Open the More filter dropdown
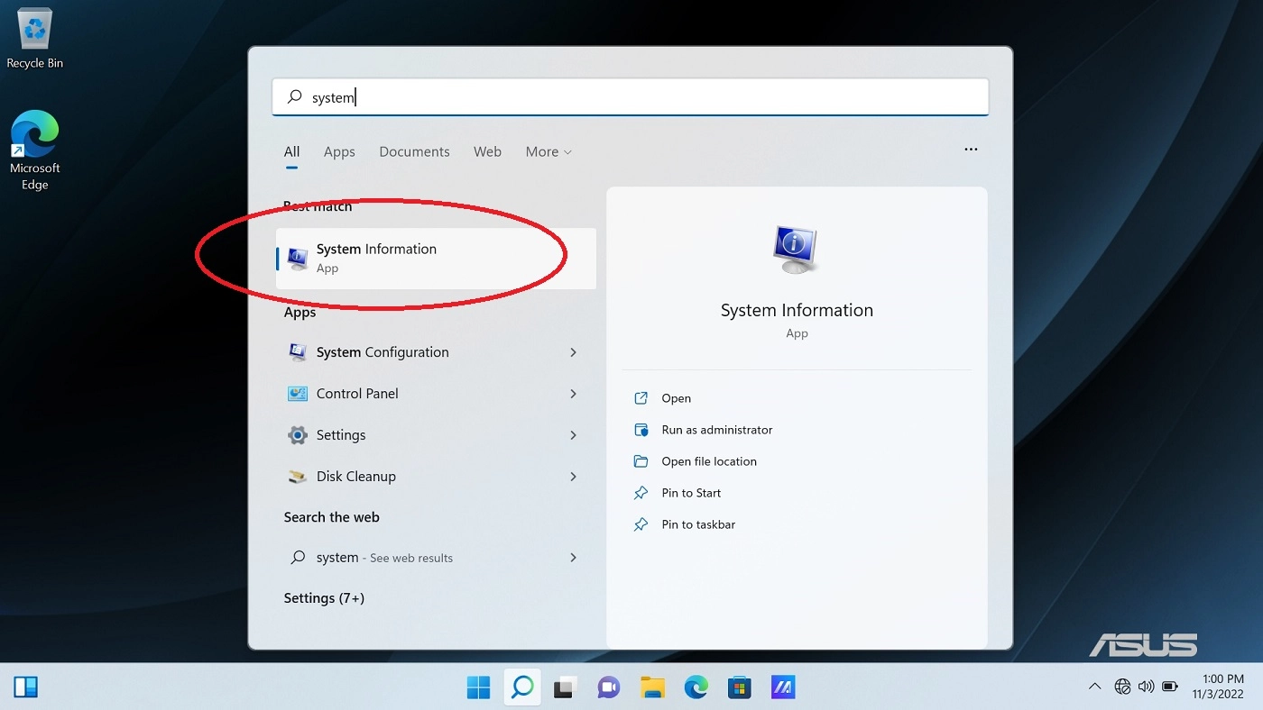Screen dimensions: 1263x710 click(x=549, y=152)
